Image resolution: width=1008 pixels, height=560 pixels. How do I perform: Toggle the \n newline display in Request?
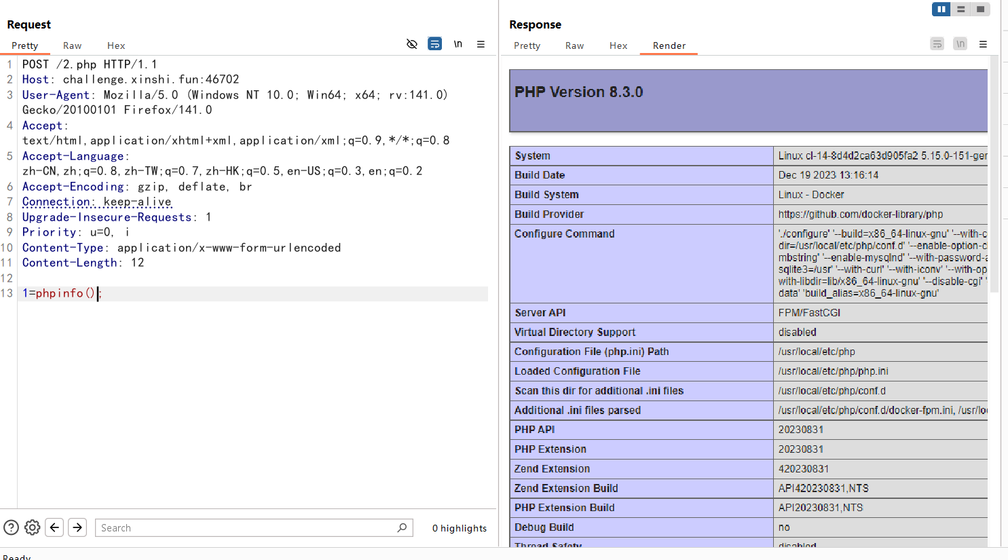tap(458, 44)
